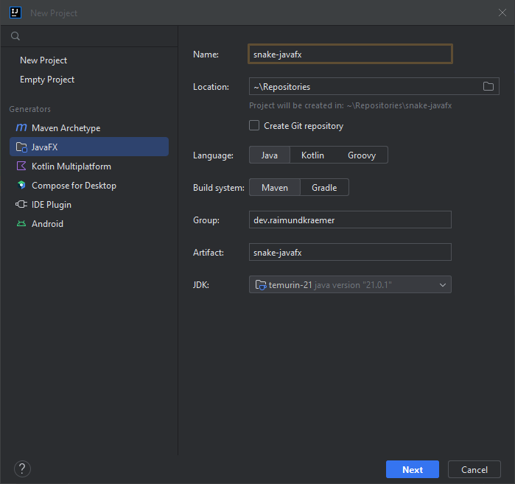Click the search icon in sidebar
Image resolution: width=515 pixels, height=484 pixels.
click(x=15, y=36)
